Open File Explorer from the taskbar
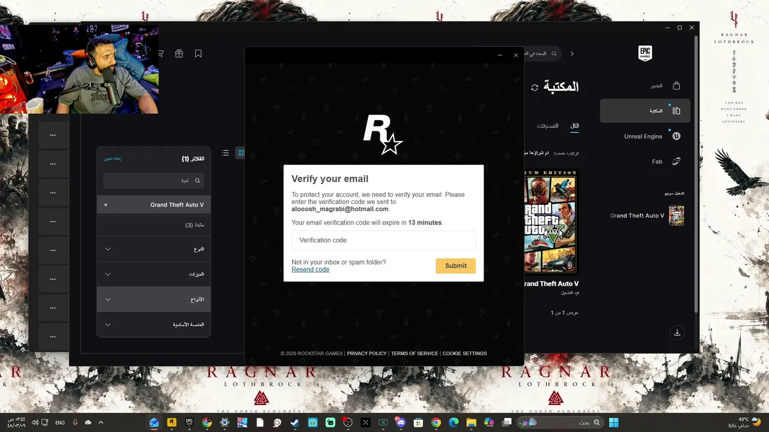 471,422
